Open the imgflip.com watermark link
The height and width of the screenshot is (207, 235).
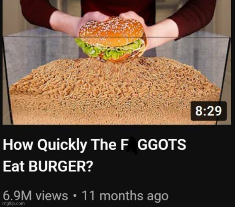tap(13, 203)
